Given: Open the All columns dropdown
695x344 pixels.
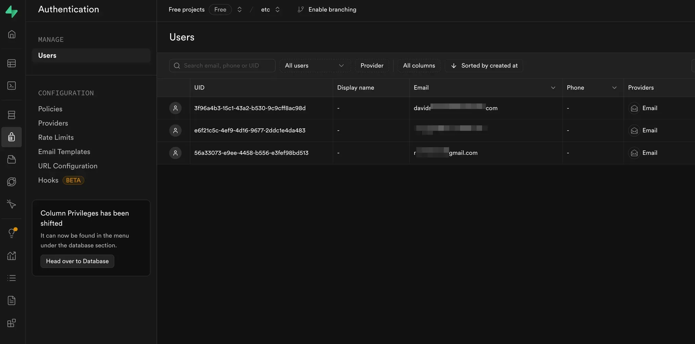Looking at the screenshot, I should point(419,66).
